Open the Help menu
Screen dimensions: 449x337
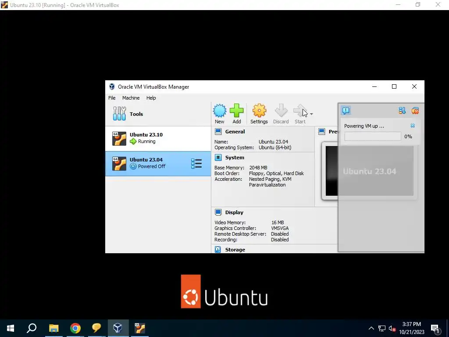pos(151,98)
